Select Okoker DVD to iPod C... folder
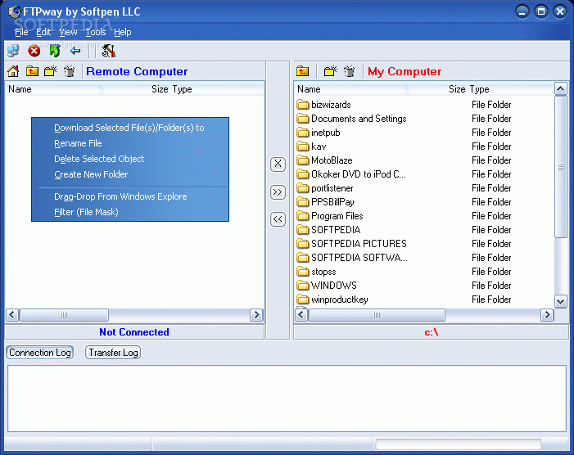Screen dimensions: 574x455 (x=351, y=174)
